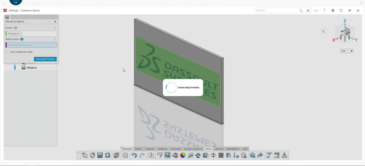Click the gray sphere material icon
365x166 pixels.
pyautogui.click(x=175, y=155)
